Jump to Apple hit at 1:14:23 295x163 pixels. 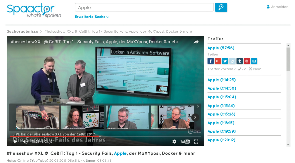(x=221, y=80)
